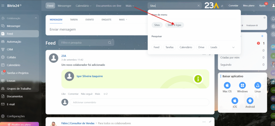The image size is (275, 126).
Task: Open the hamburger menu beside Bitrix24 logo
Action: [x=3, y=5]
